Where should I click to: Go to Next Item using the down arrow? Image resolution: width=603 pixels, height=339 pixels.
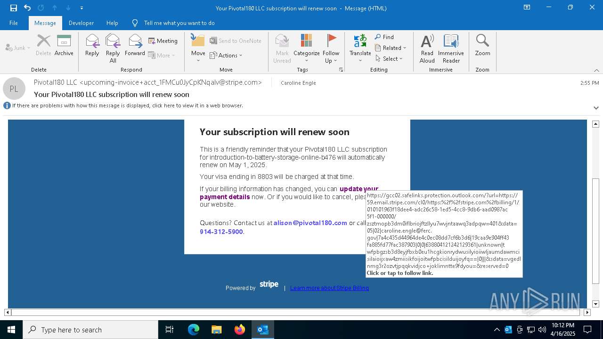pyautogui.click(x=68, y=8)
